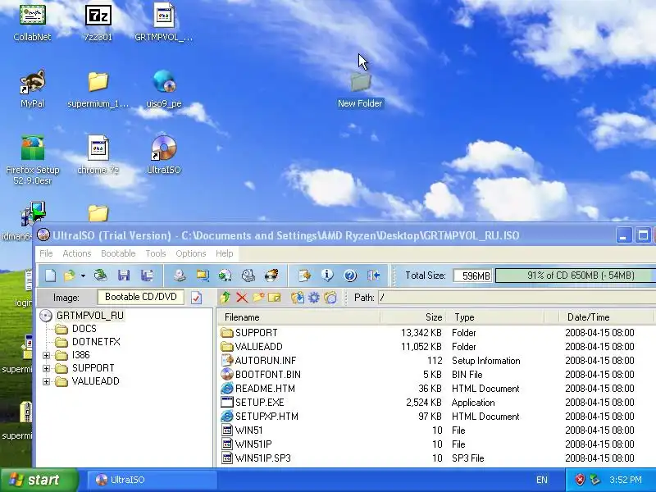Screen dimensions: 656x492
Task: Click the Save floppy disk icon
Action: (124, 276)
